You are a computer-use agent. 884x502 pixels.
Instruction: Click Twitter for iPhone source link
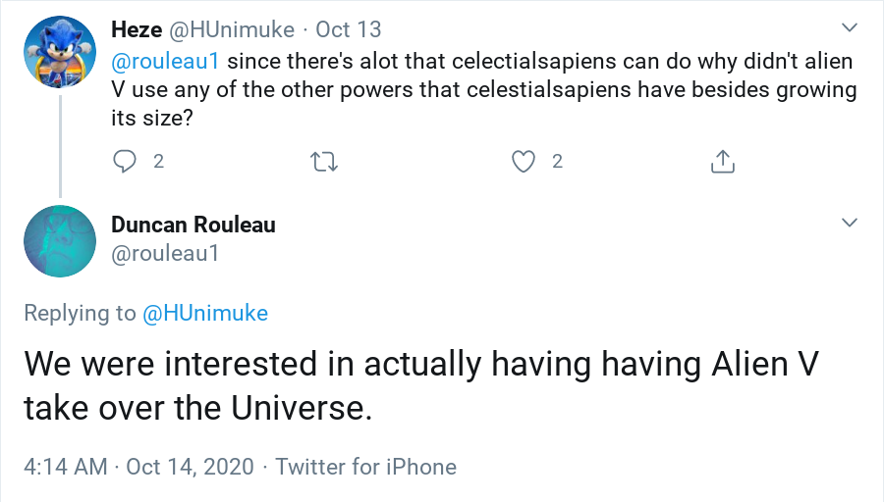point(365,467)
